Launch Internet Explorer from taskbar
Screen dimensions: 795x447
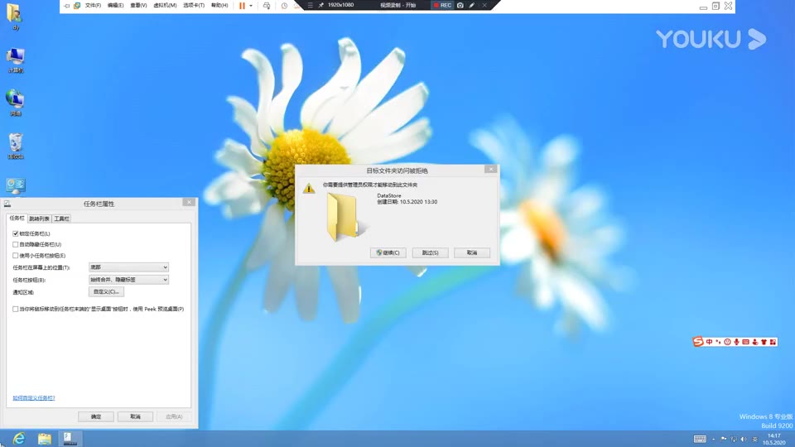[19, 439]
